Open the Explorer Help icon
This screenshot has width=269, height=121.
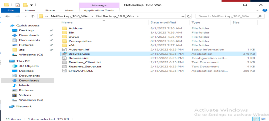(x=265, y=10)
